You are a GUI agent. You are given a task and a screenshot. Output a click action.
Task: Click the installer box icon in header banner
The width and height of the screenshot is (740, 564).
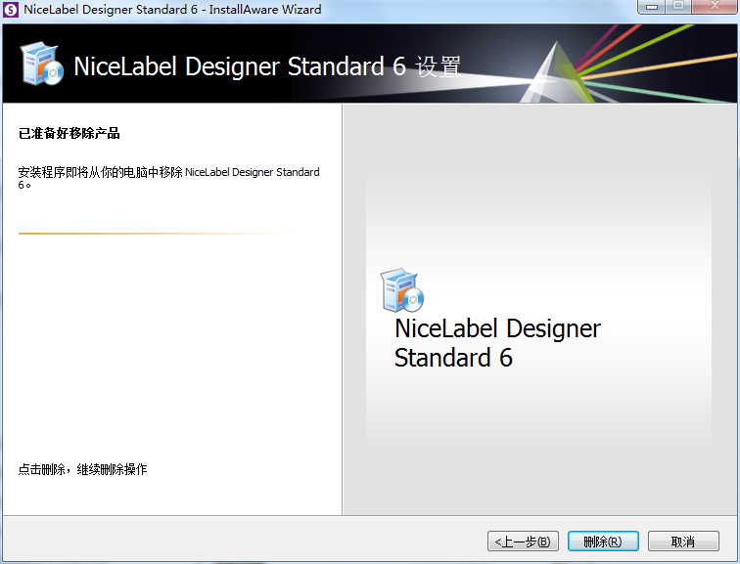click(x=42, y=64)
